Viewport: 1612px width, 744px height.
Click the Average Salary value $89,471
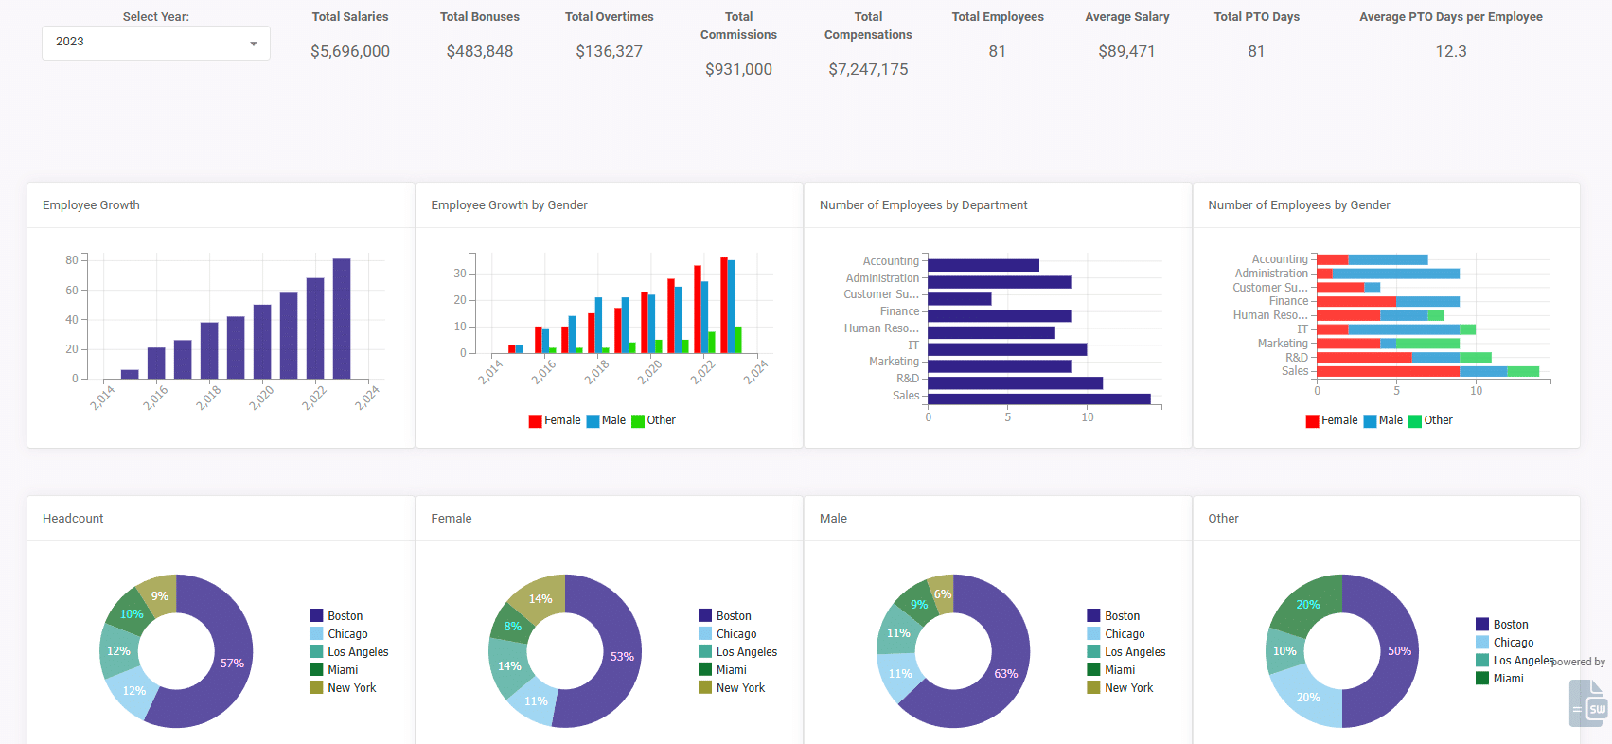pyautogui.click(x=1127, y=52)
